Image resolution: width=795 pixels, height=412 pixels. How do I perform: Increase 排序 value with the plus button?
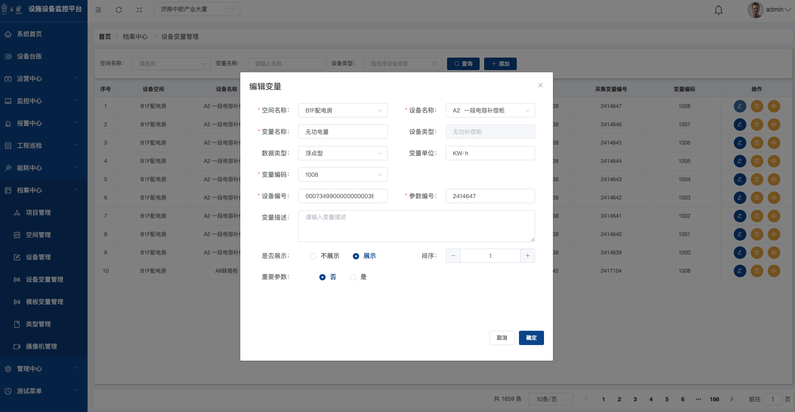527,256
